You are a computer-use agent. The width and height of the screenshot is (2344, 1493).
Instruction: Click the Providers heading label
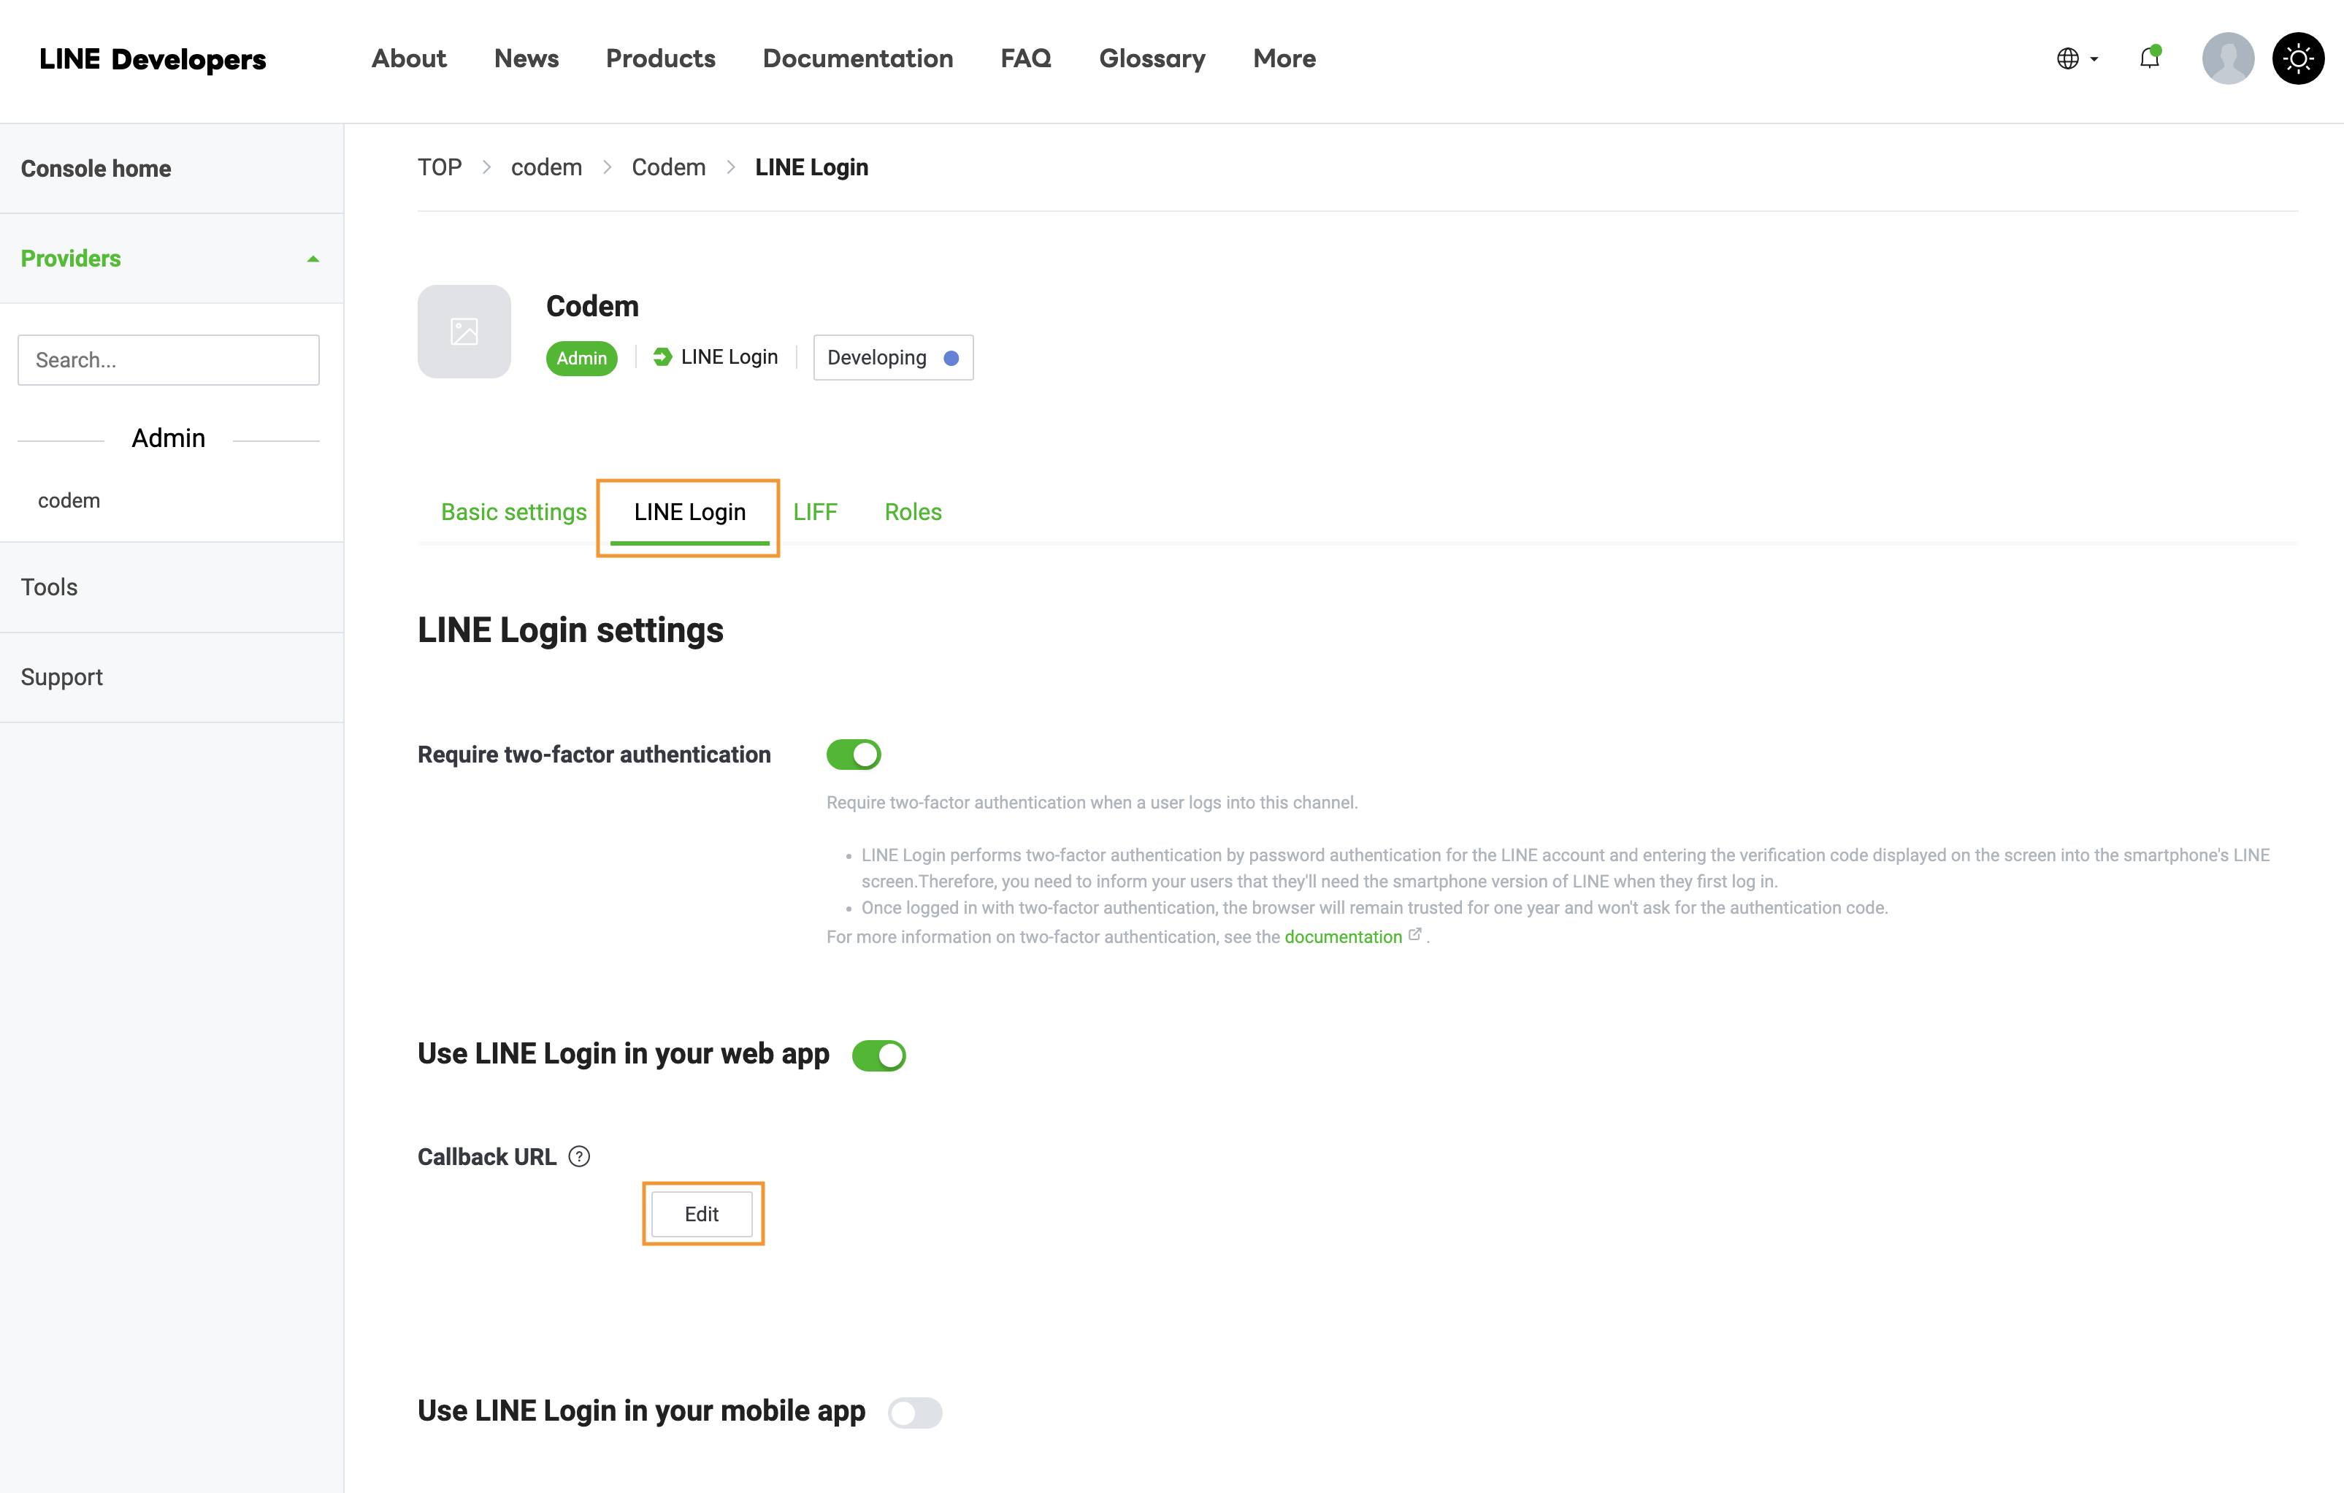[x=70, y=258]
